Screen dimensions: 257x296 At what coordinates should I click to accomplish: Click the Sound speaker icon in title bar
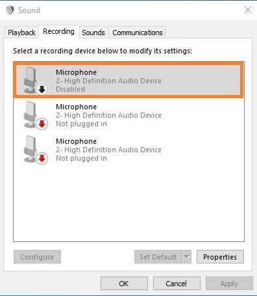(10, 10)
